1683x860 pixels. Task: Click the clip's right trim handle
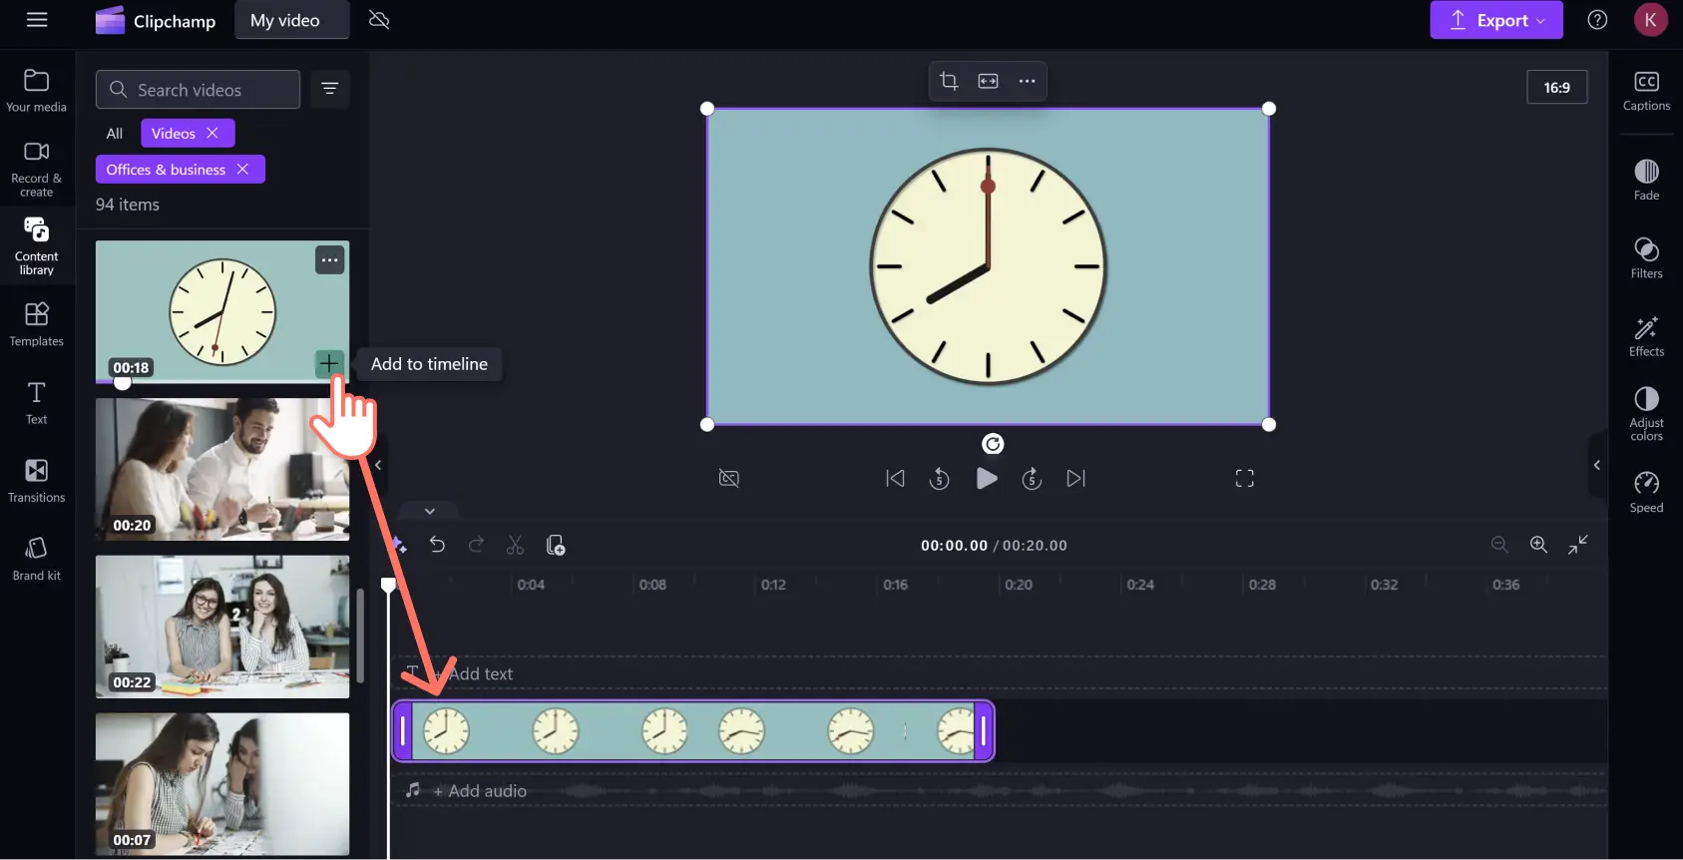pyautogui.click(x=984, y=731)
